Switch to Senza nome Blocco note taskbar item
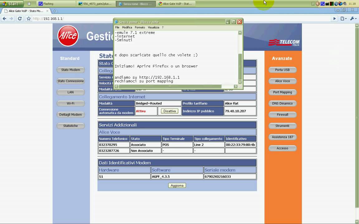359x224 pixels. 136,4
